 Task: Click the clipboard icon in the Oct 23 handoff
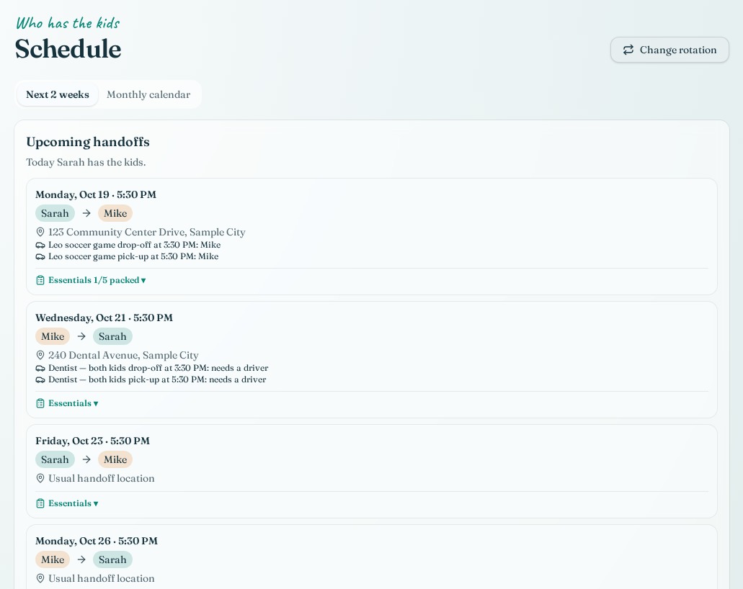tap(40, 503)
